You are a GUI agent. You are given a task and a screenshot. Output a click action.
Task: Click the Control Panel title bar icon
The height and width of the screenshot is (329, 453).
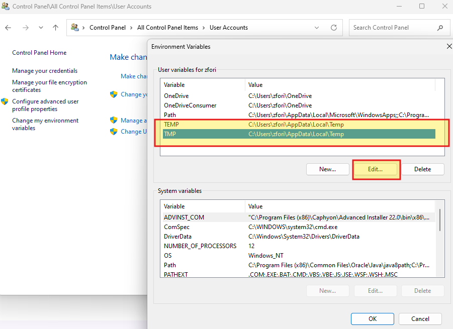tap(6, 7)
